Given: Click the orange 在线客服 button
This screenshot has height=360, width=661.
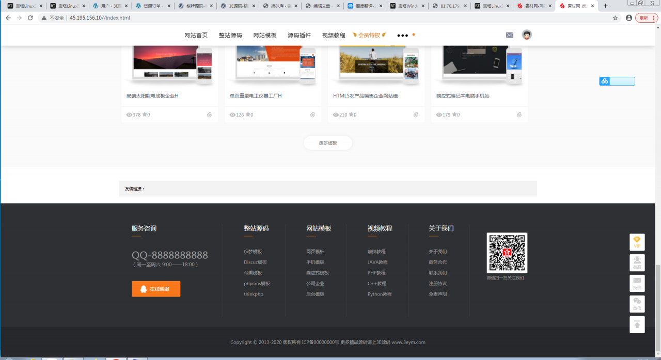Looking at the screenshot, I should [155, 289].
